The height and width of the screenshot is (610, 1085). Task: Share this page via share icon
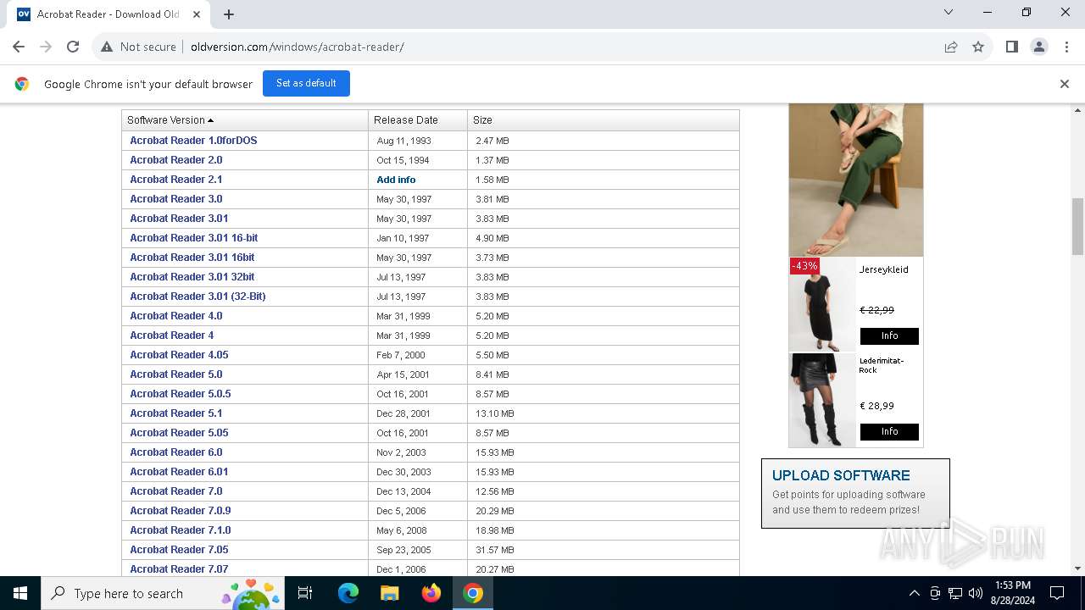point(951,47)
